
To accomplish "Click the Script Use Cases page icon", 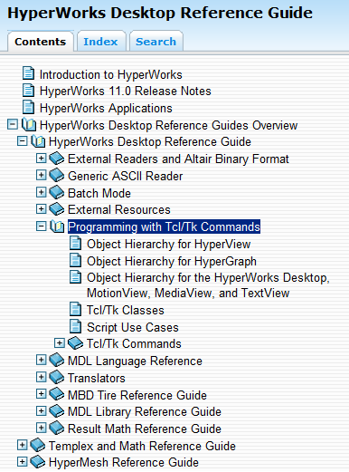I will 75,326.
